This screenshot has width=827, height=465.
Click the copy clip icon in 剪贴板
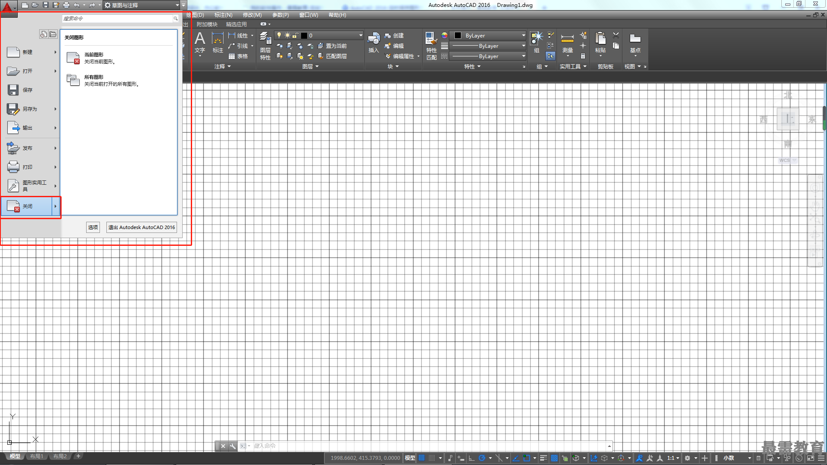pyautogui.click(x=616, y=46)
